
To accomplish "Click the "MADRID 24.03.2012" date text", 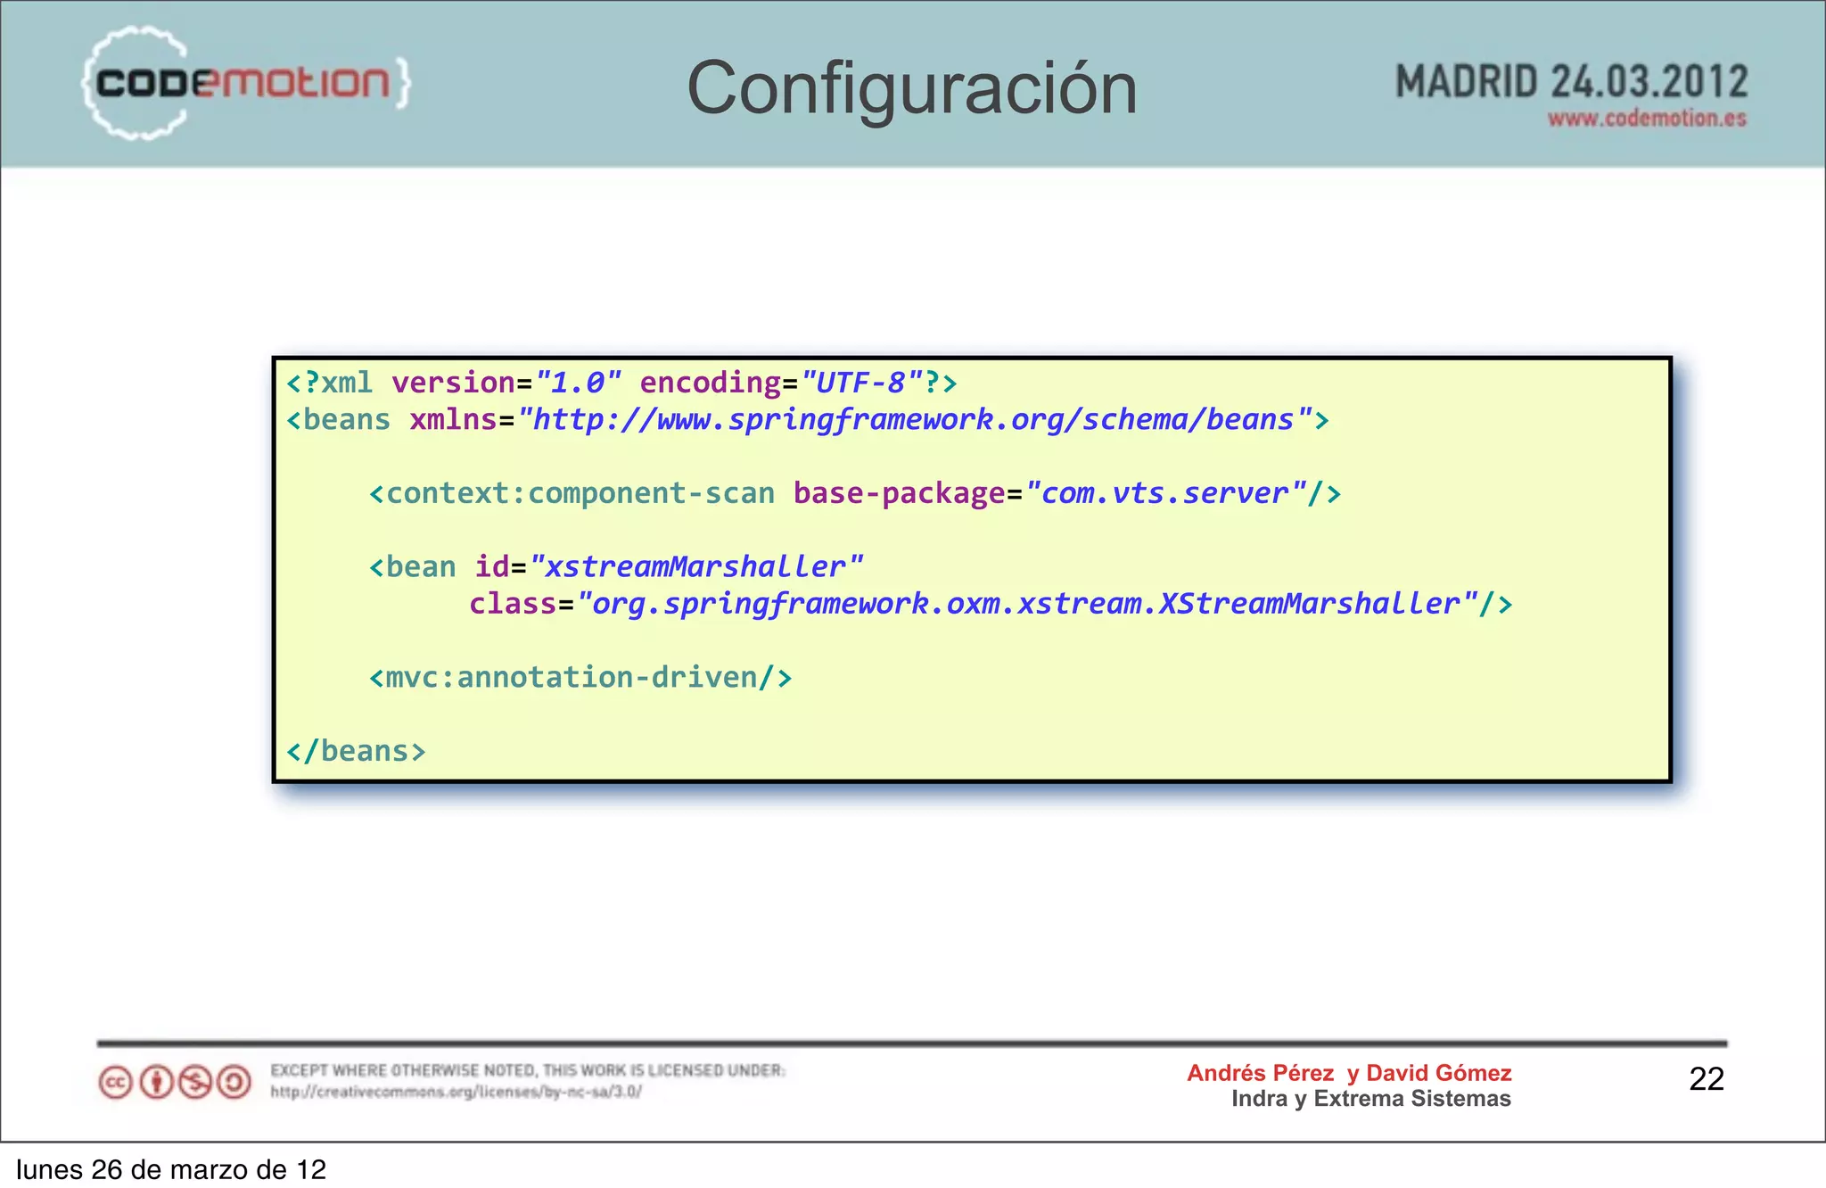I will pyautogui.click(x=1571, y=82).
